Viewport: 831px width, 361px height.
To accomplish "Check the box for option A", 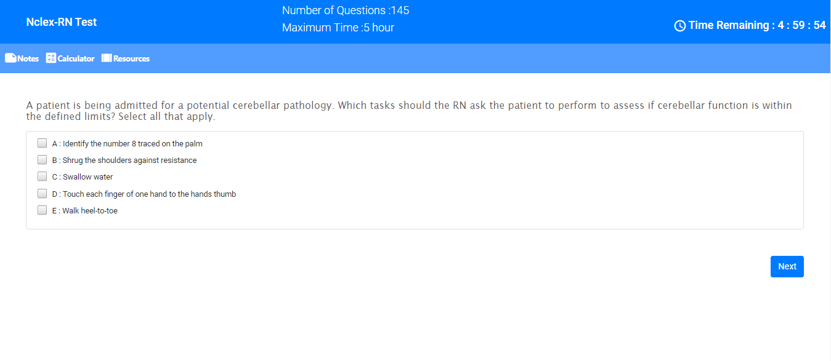I will [x=43, y=143].
